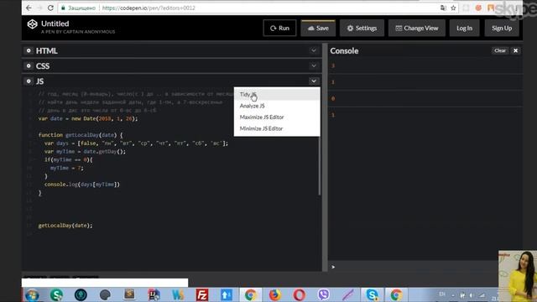The height and width of the screenshot is (302, 537).
Task: Open the Change View options
Action: [417, 28]
